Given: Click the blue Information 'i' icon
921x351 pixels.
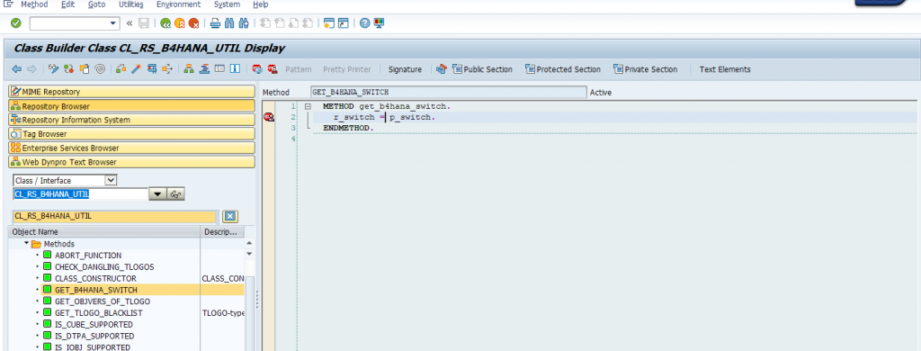Looking at the screenshot, I should 235,69.
